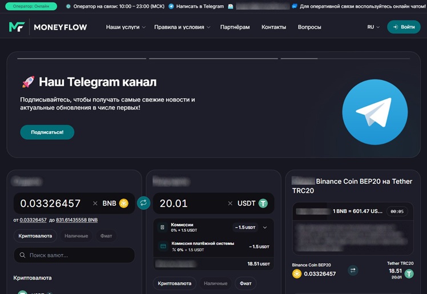
Task: Click the MoneyFlow MF logo icon
Action: [x=17, y=27]
